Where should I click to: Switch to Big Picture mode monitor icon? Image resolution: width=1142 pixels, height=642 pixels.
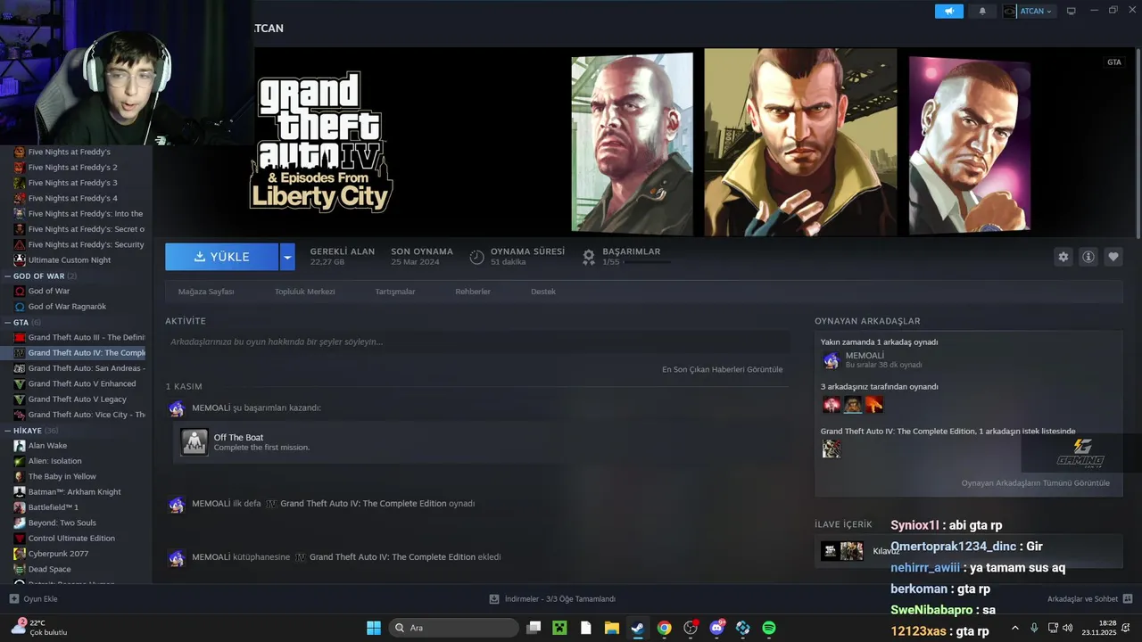pos(1071,11)
